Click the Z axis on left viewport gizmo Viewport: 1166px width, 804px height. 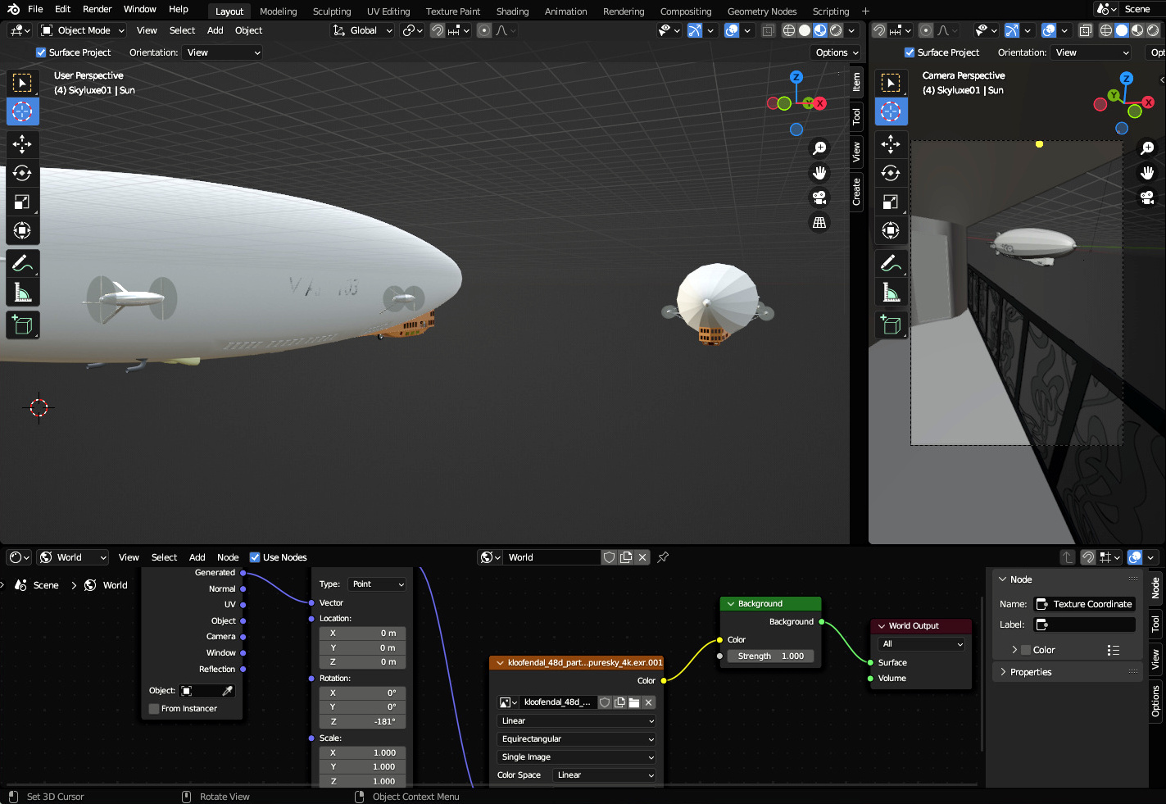click(796, 77)
